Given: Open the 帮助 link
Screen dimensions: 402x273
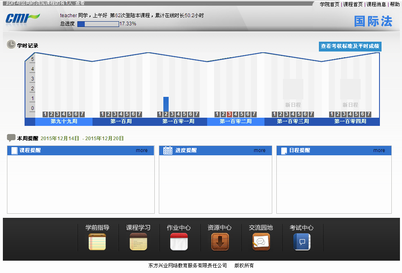Looking at the screenshot, I should 395,4.
